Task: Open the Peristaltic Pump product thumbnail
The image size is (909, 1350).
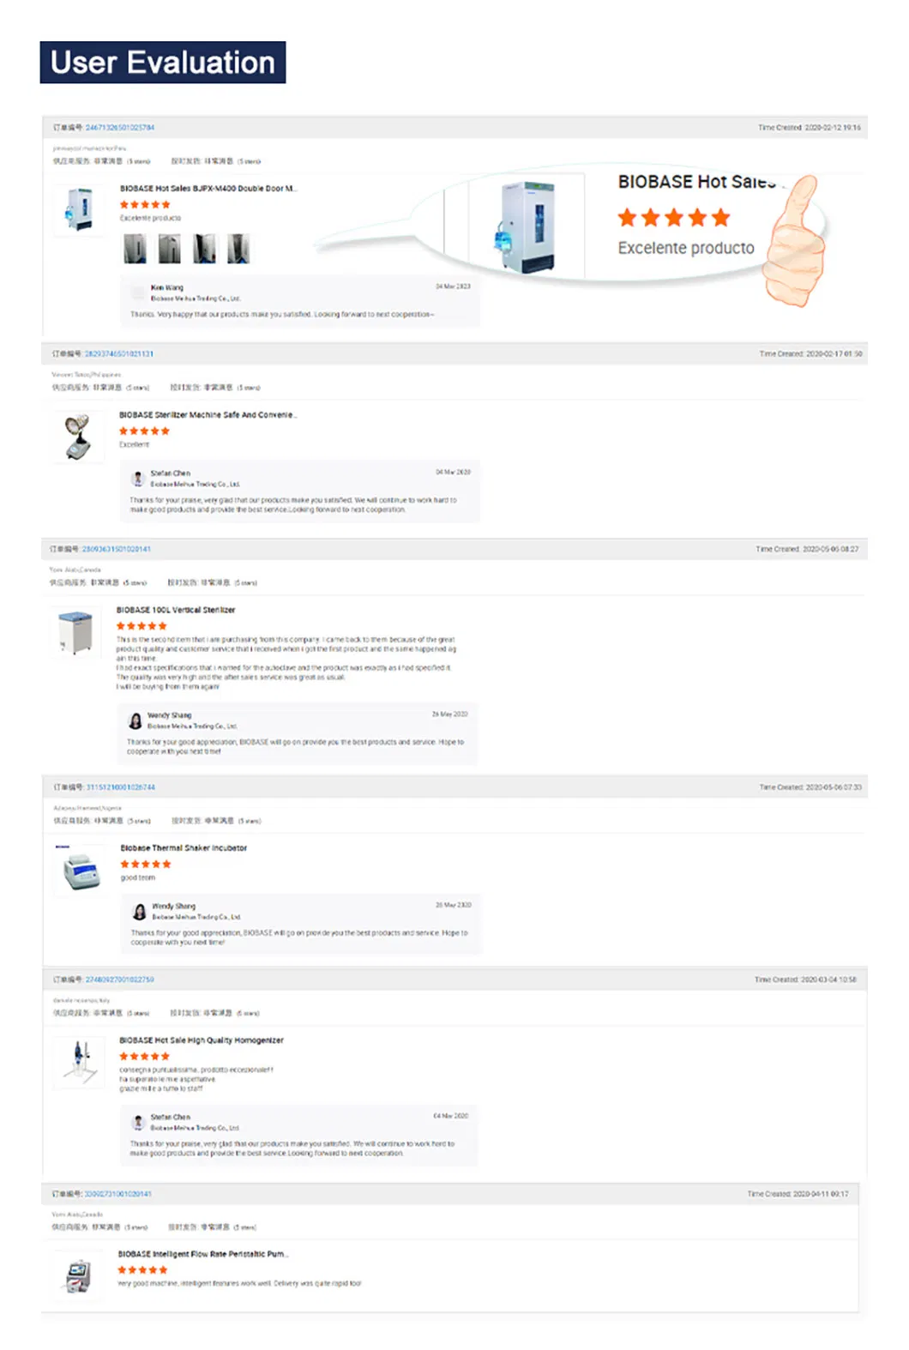Action: pyautogui.click(x=79, y=1275)
